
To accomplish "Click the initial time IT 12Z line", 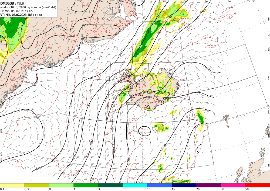I will point(17,11).
